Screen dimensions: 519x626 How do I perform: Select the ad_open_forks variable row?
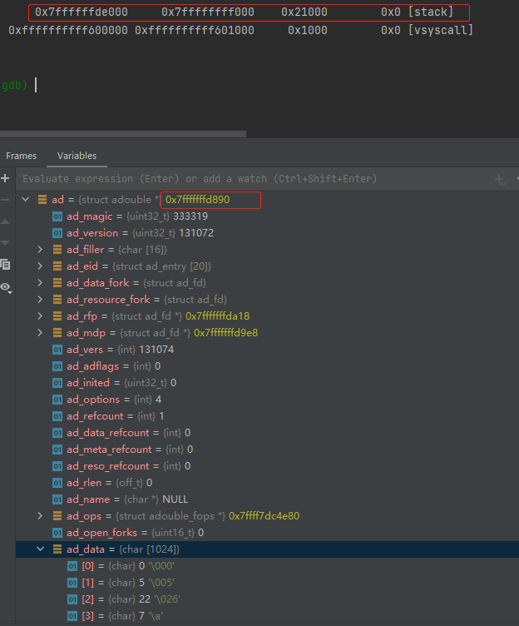point(267,533)
